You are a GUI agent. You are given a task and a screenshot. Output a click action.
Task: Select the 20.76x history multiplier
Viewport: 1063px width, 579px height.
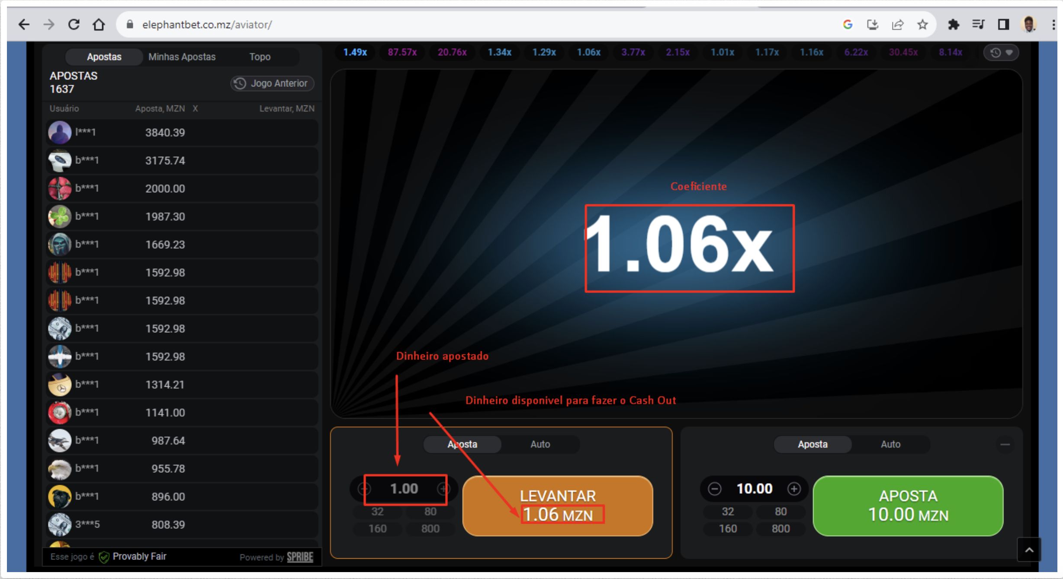pos(452,52)
